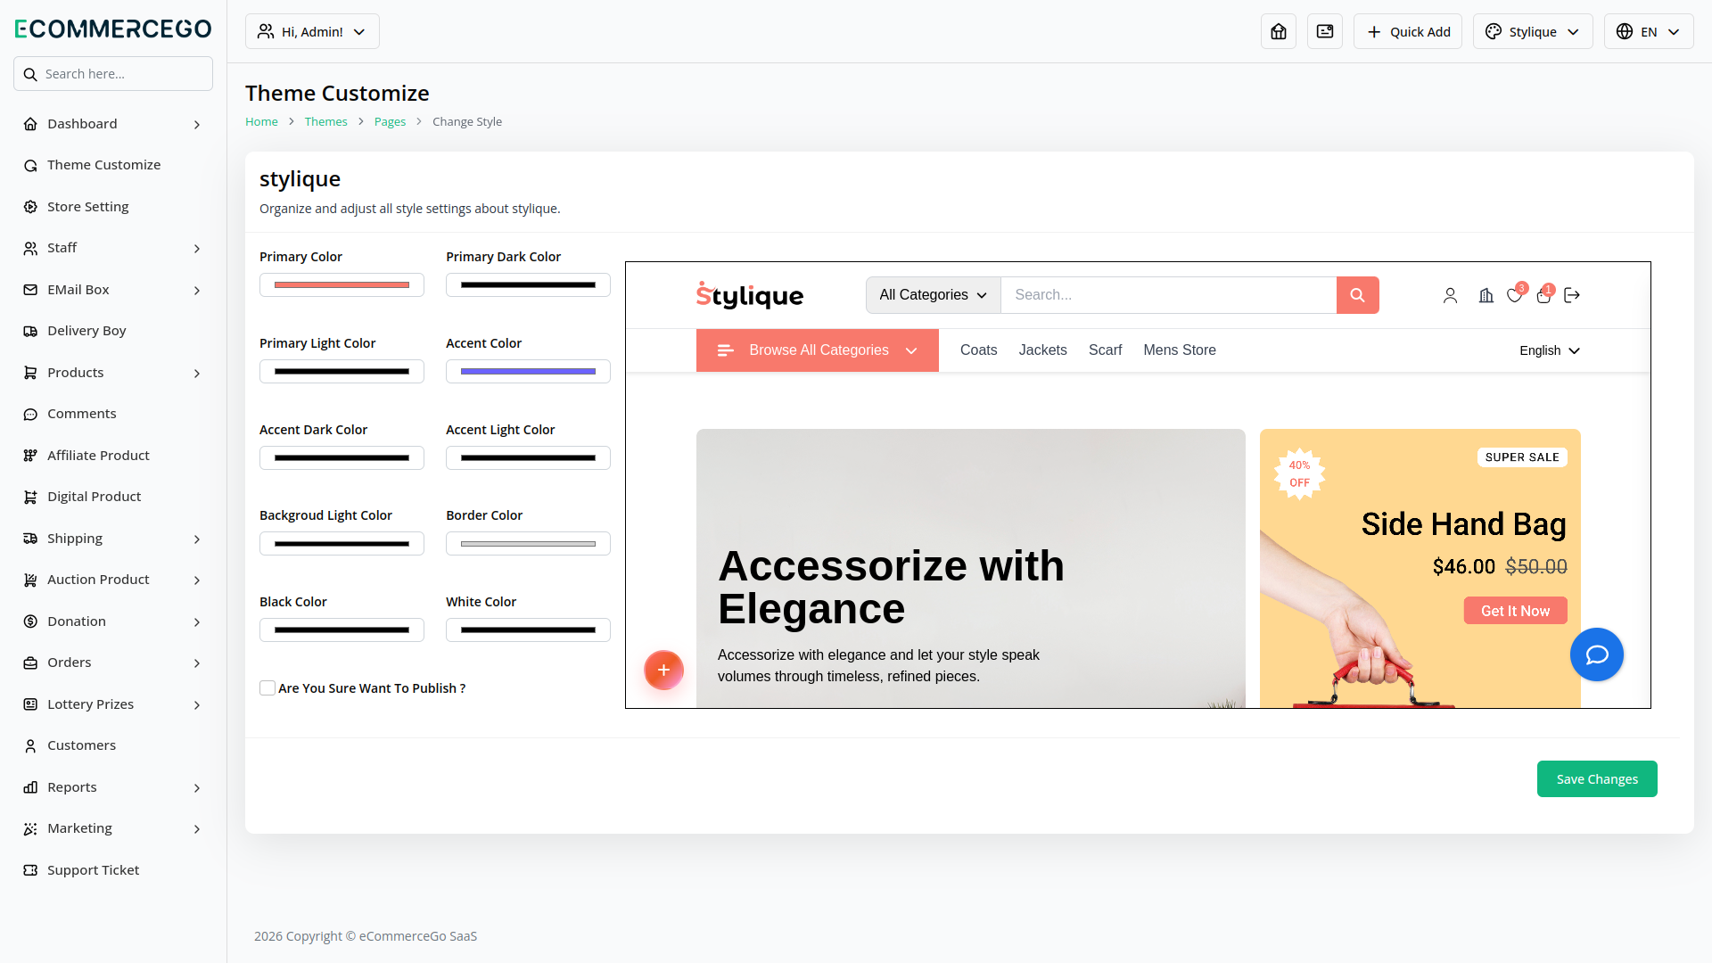Expand the Browse All Categories menu
This screenshot has width=1712, height=963.
(x=817, y=350)
